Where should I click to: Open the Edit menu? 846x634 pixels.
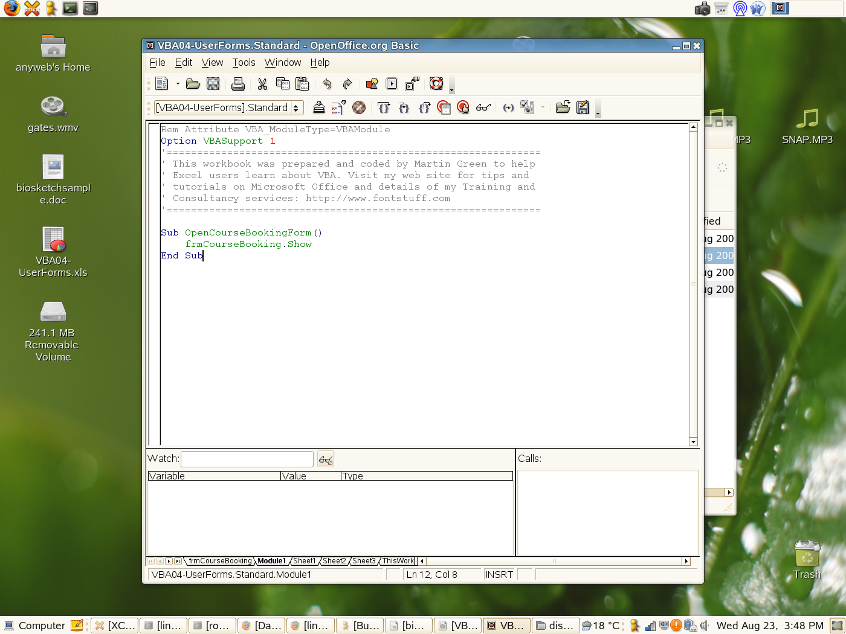coord(184,62)
